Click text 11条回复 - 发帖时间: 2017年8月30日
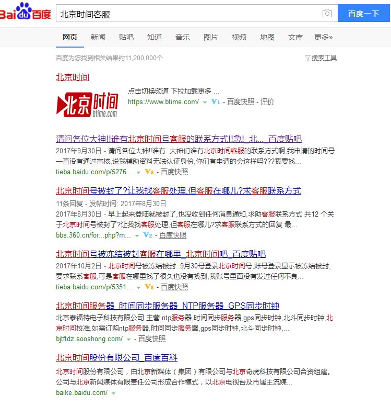This screenshot has width=391, height=406. pyautogui.click(x=111, y=204)
